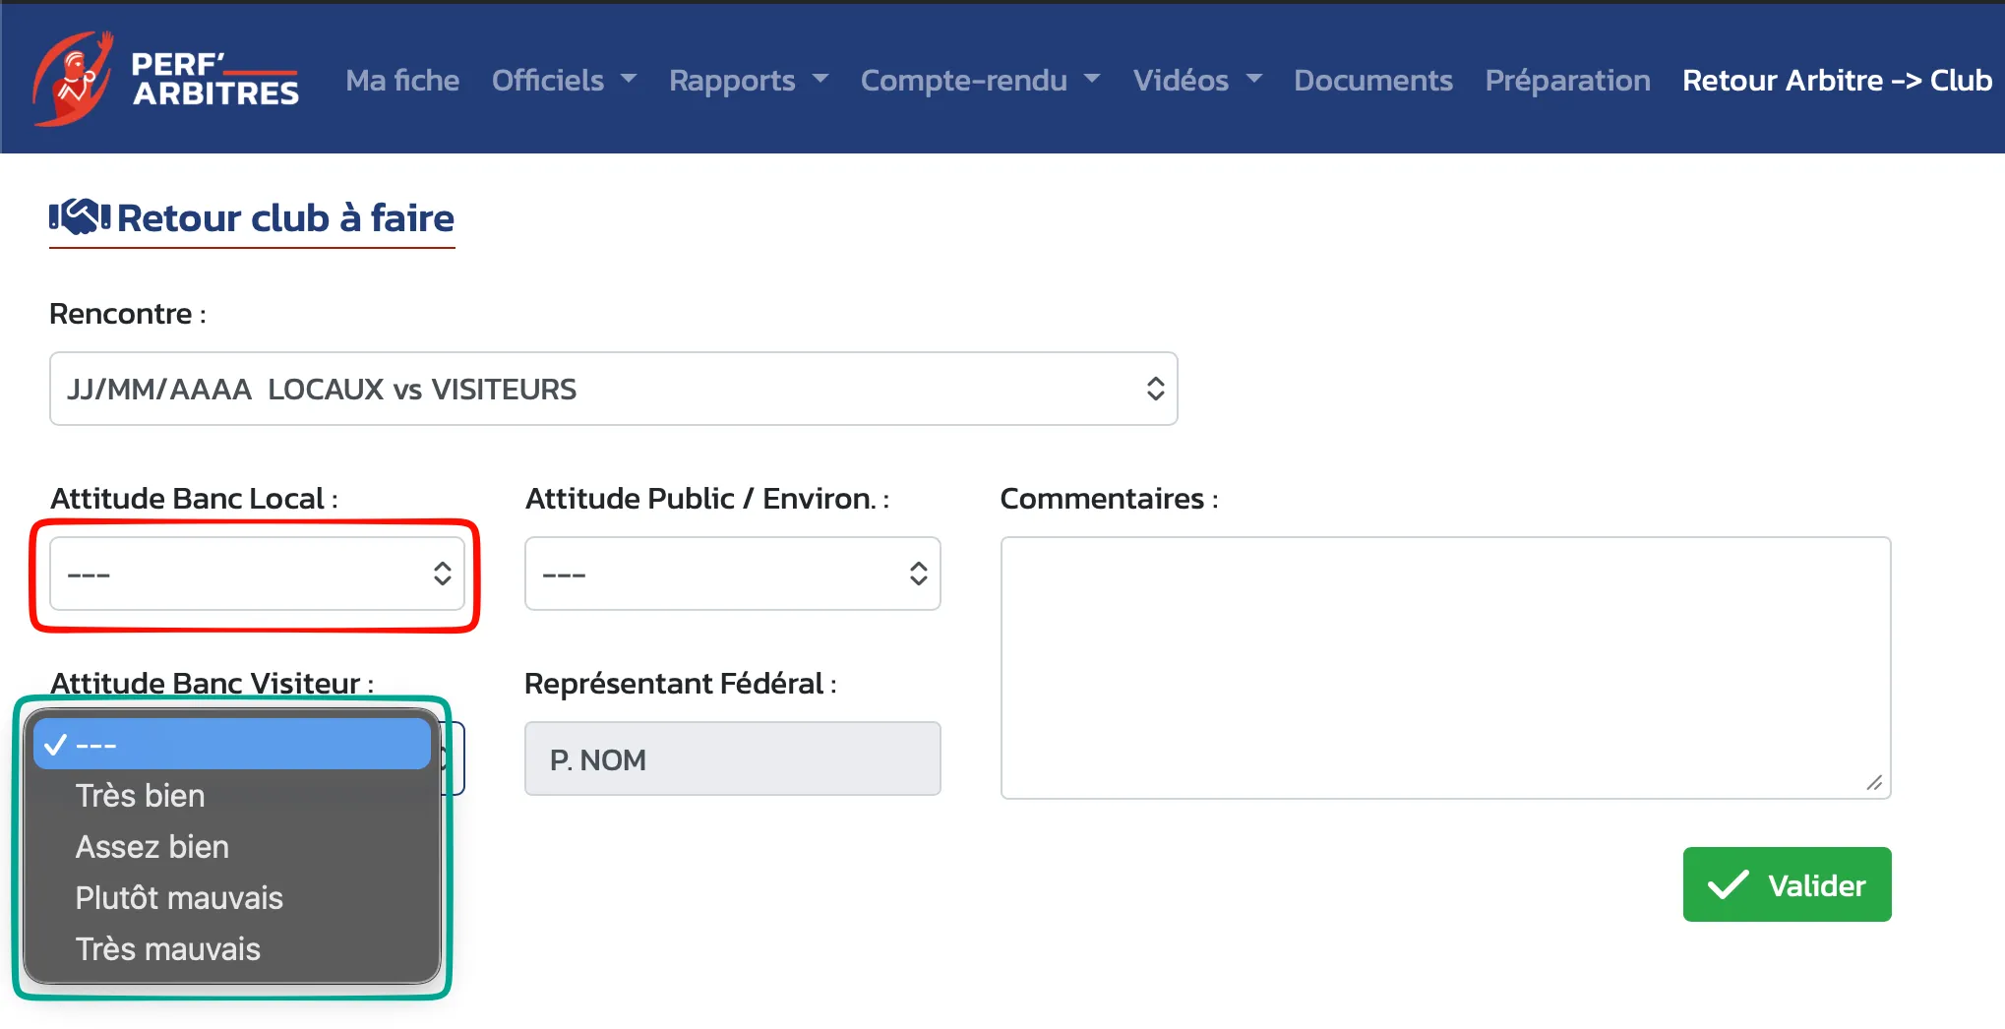Click the Représentant Fédéral field
The height and width of the screenshot is (1029, 2005).
pyautogui.click(x=732, y=758)
